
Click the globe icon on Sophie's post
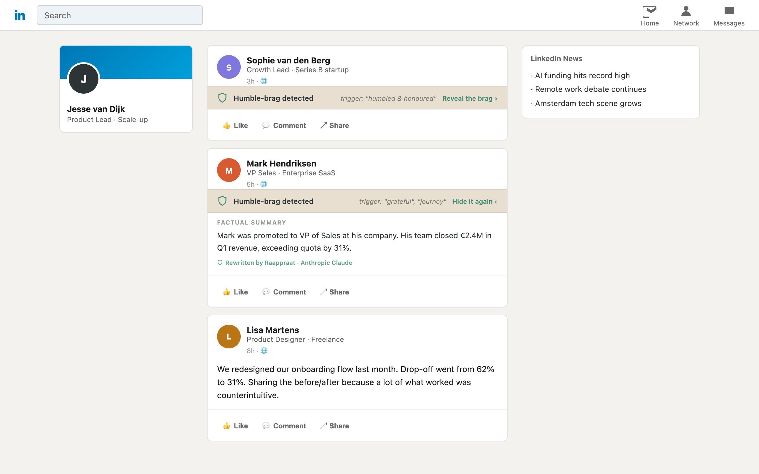pos(264,81)
